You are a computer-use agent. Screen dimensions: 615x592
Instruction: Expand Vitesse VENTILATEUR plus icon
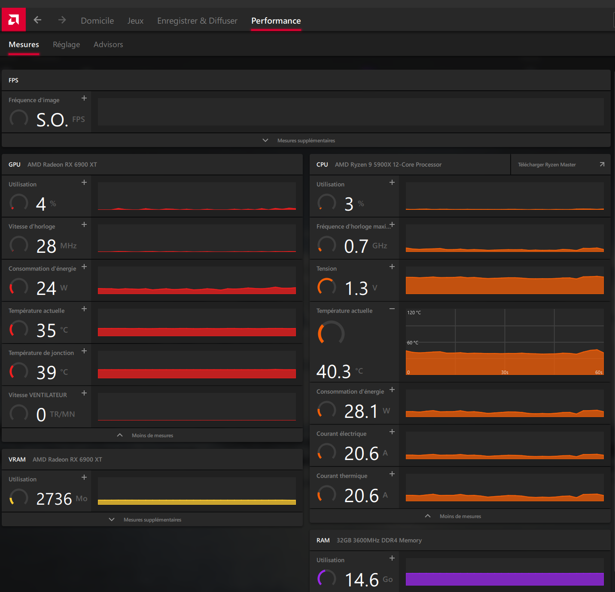coord(84,393)
